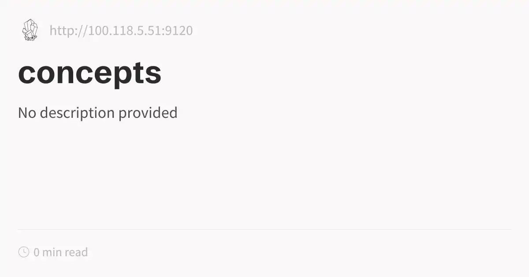The width and height of the screenshot is (529, 277).
Task: Click the word "min" in the footer
Action: click(x=52, y=252)
